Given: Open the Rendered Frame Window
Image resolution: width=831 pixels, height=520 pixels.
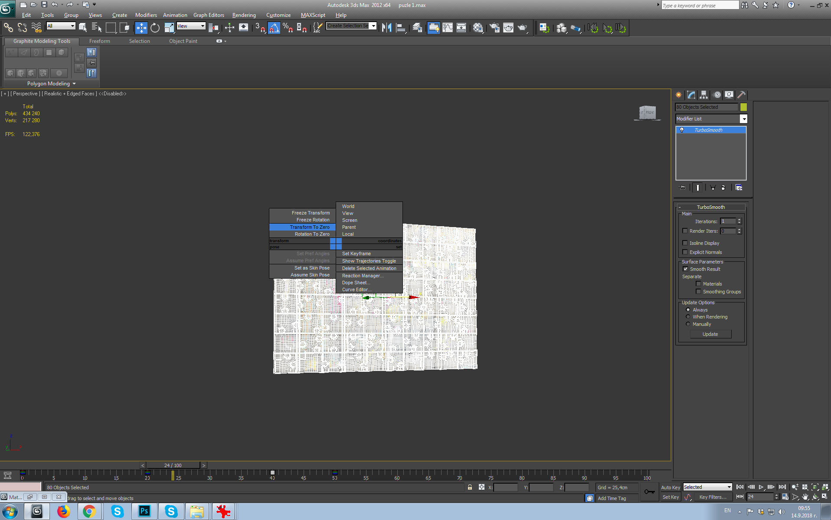Looking at the screenshot, I should 508,28.
